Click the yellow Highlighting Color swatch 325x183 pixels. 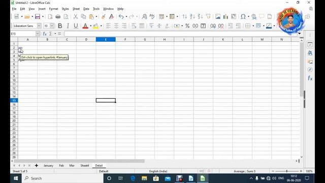pyautogui.click(x=96, y=26)
